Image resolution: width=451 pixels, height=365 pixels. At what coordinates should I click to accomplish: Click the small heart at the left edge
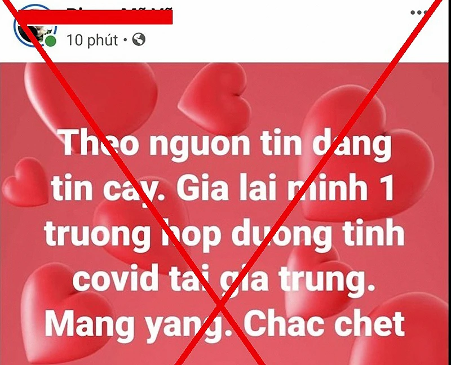(24, 181)
